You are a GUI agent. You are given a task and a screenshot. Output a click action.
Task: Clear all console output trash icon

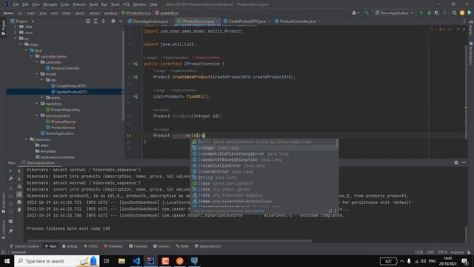coord(19,209)
